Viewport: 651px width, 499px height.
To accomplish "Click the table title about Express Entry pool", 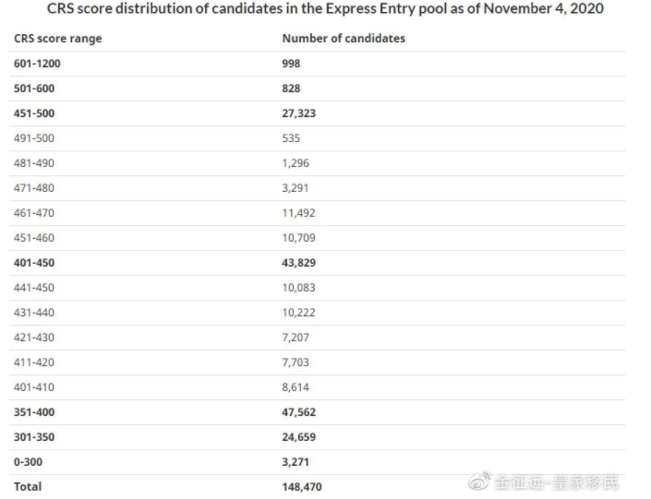I will click(x=325, y=8).
